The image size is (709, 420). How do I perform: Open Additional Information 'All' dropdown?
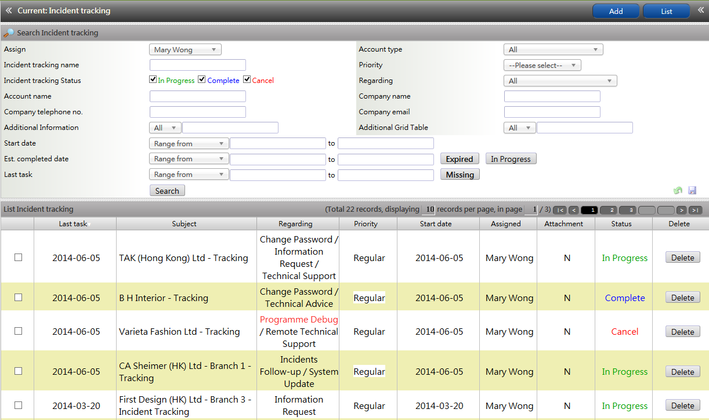click(165, 128)
